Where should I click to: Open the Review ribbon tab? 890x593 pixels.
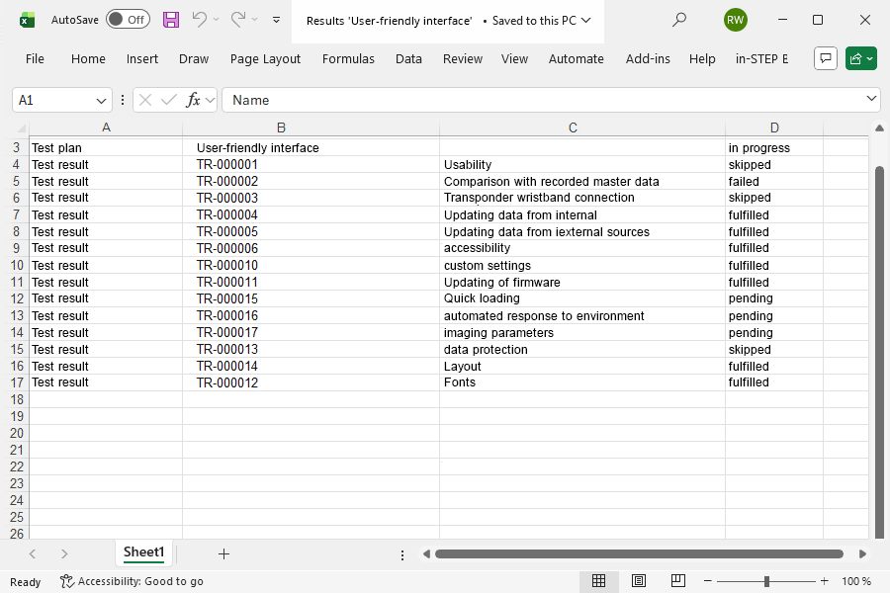point(462,58)
